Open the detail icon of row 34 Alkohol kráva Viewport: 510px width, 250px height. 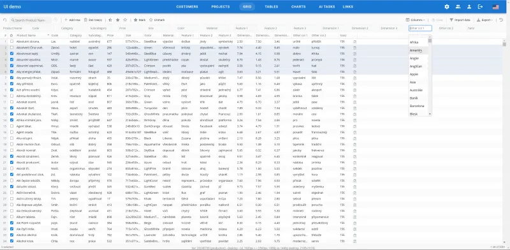click(354, 241)
